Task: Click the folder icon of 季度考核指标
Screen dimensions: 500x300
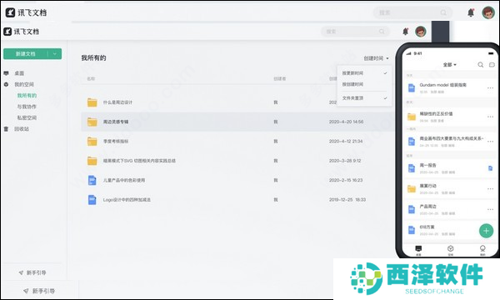Action: click(x=92, y=141)
